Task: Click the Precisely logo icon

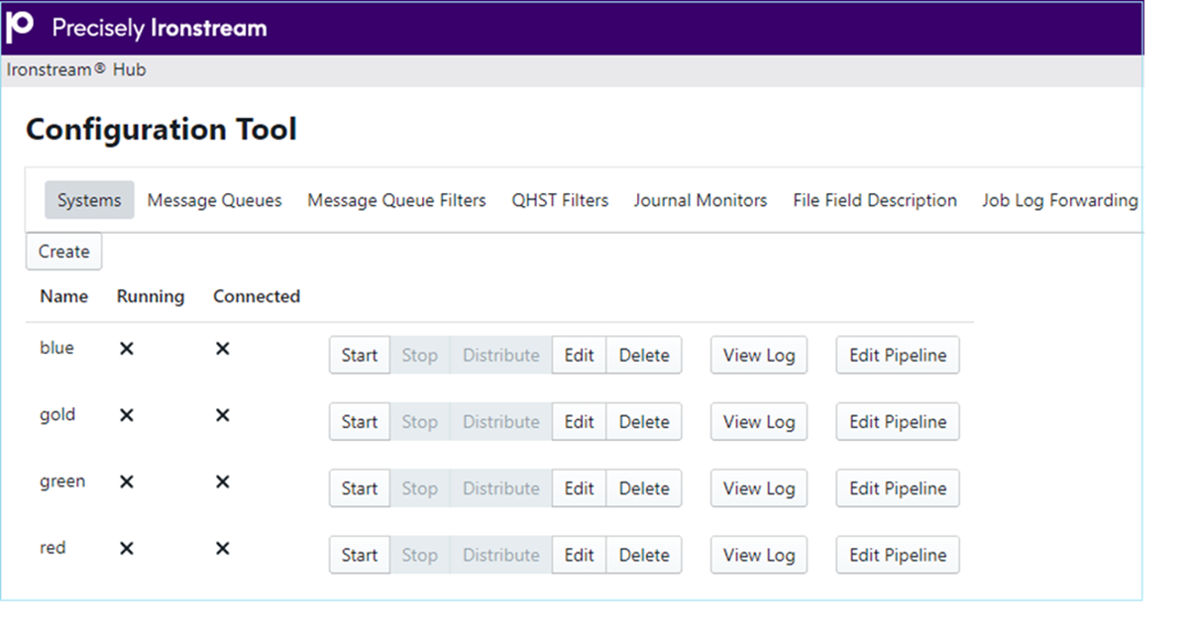Action: [x=21, y=27]
